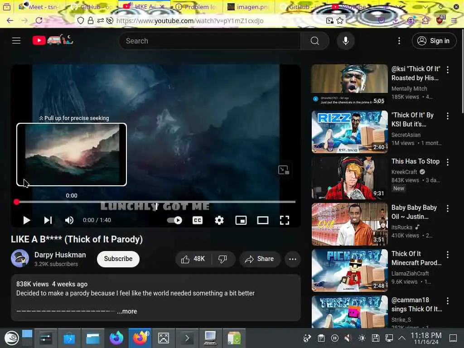Open options for '@ksi Thick Of It Roasted' video
Image resolution: width=464 pixels, height=348 pixels.
click(x=448, y=70)
